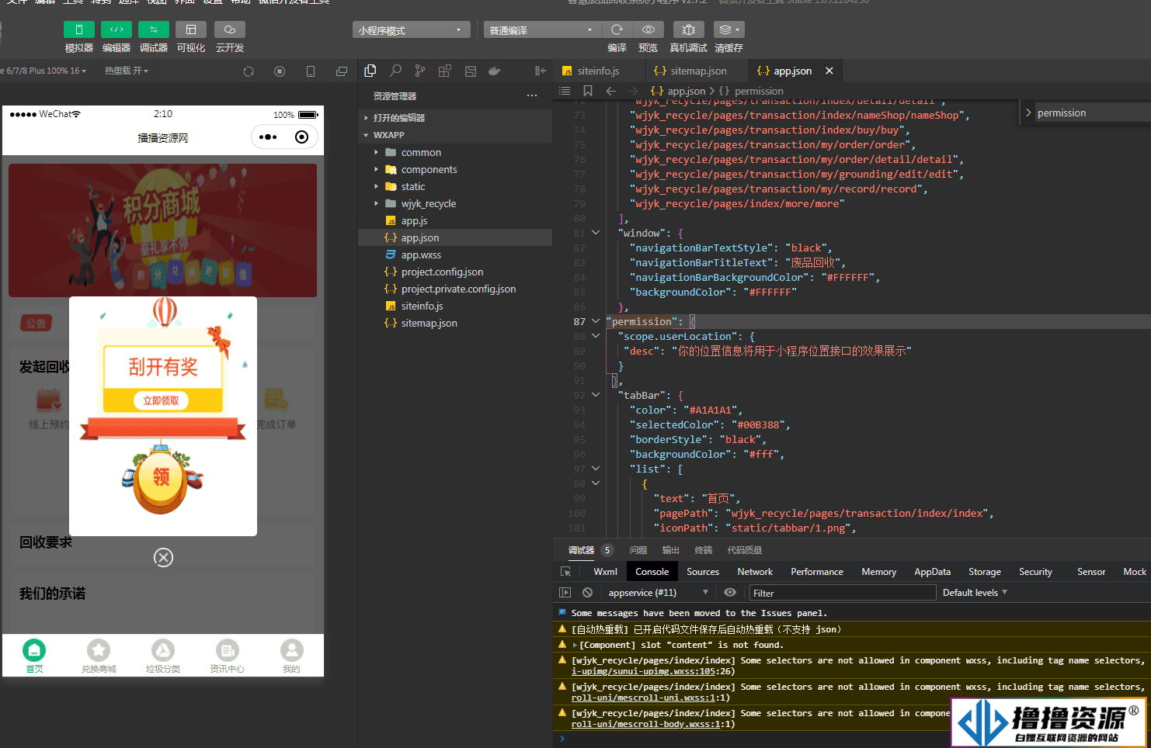The height and width of the screenshot is (748, 1151).
Task: Clear the console with the ban icon
Action: (588, 593)
